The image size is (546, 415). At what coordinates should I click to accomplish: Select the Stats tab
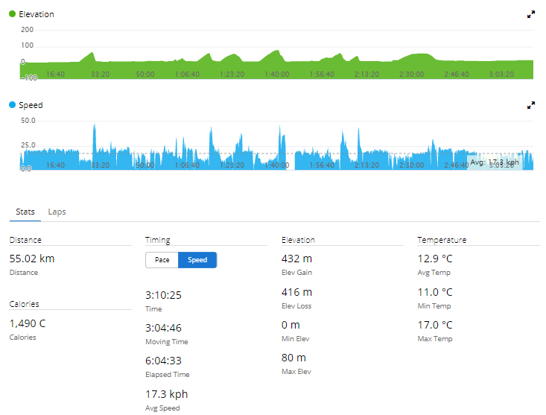click(25, 212)
